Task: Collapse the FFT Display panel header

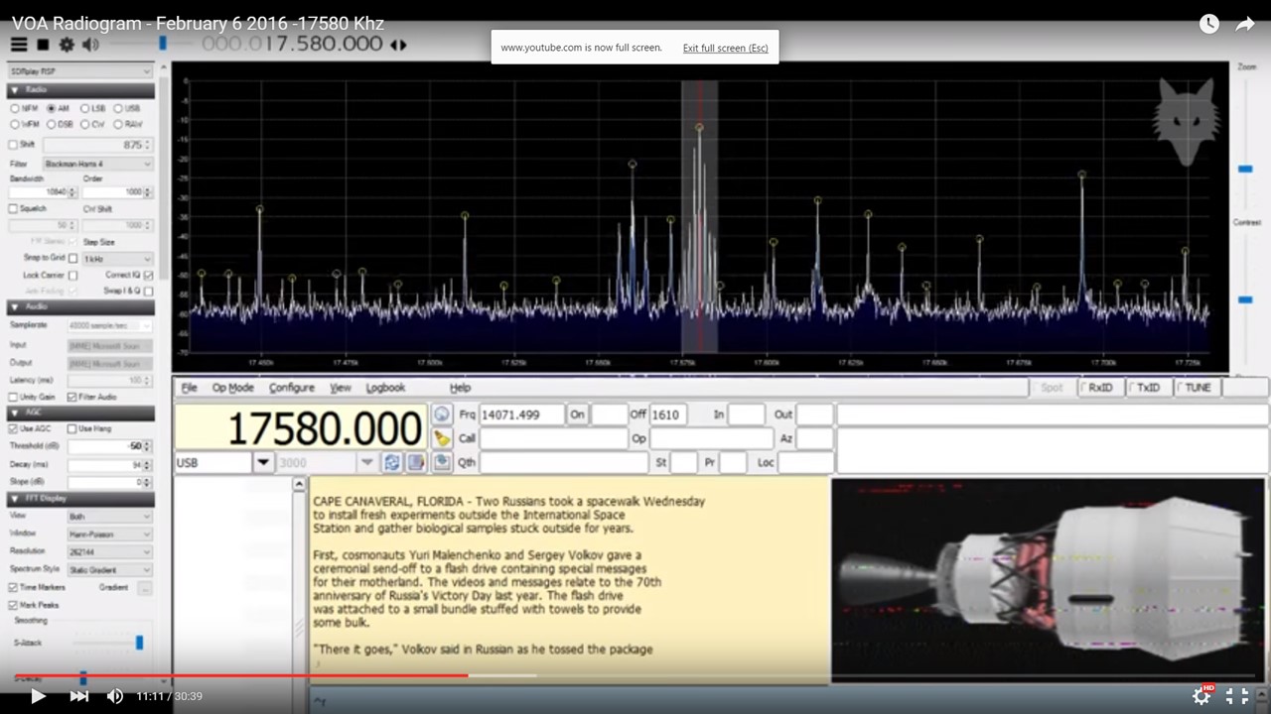Action: pyautogui.click(x=80, y=498)
